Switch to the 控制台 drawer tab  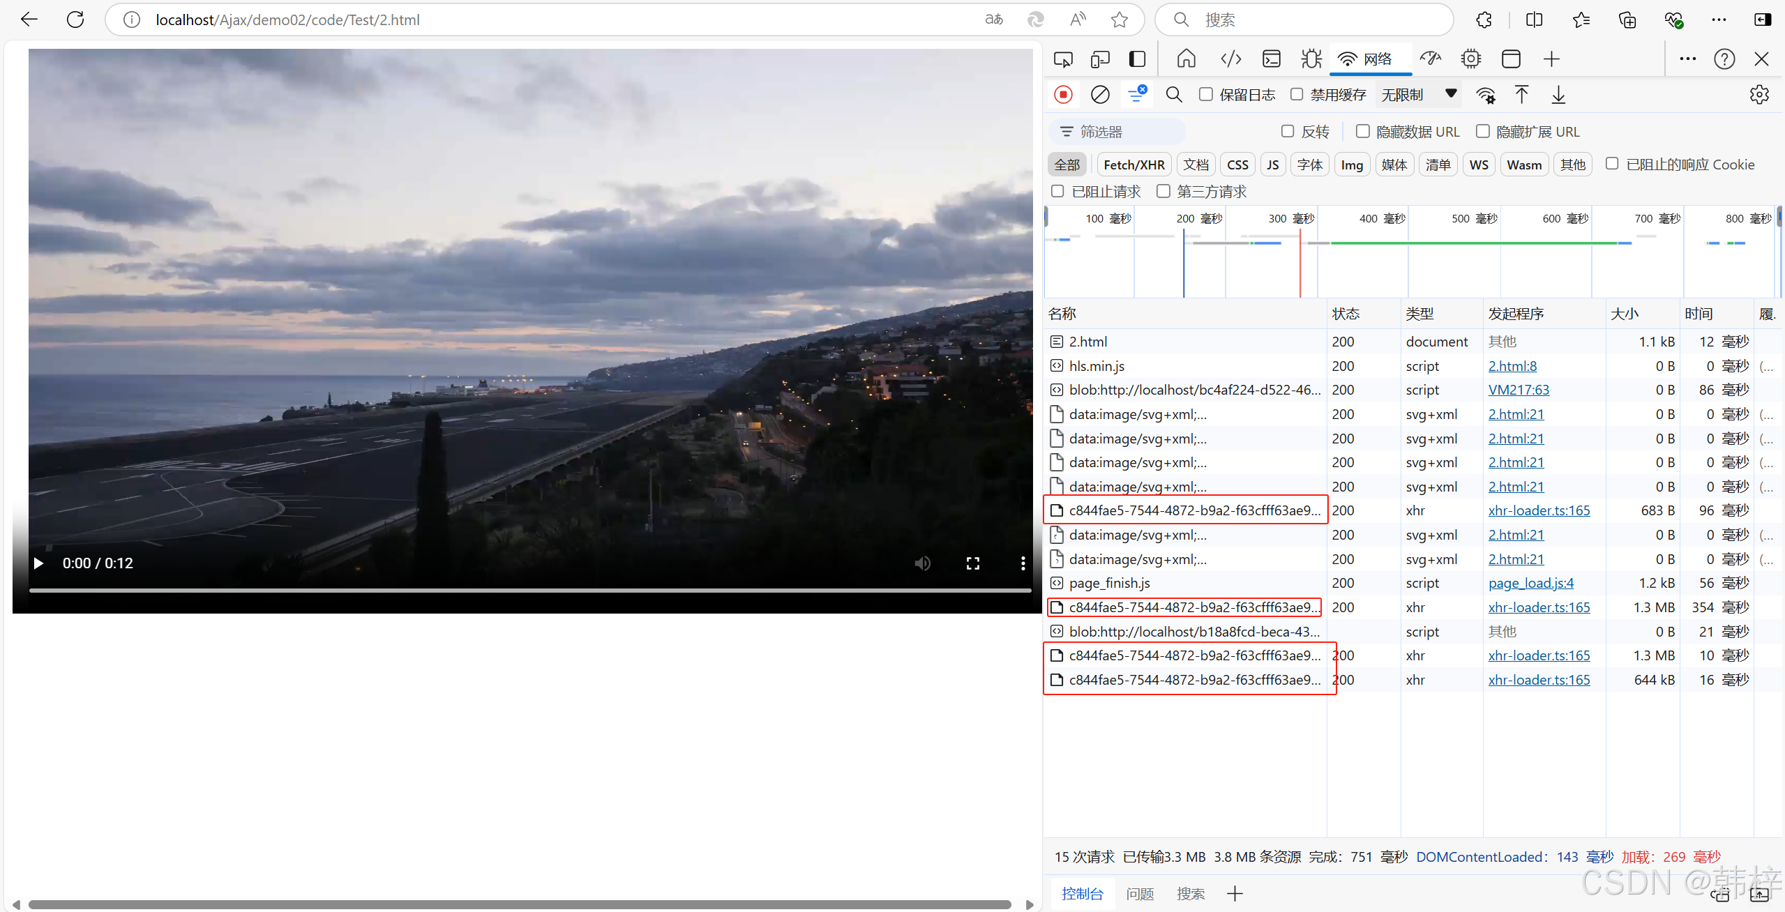point(1083,893)
